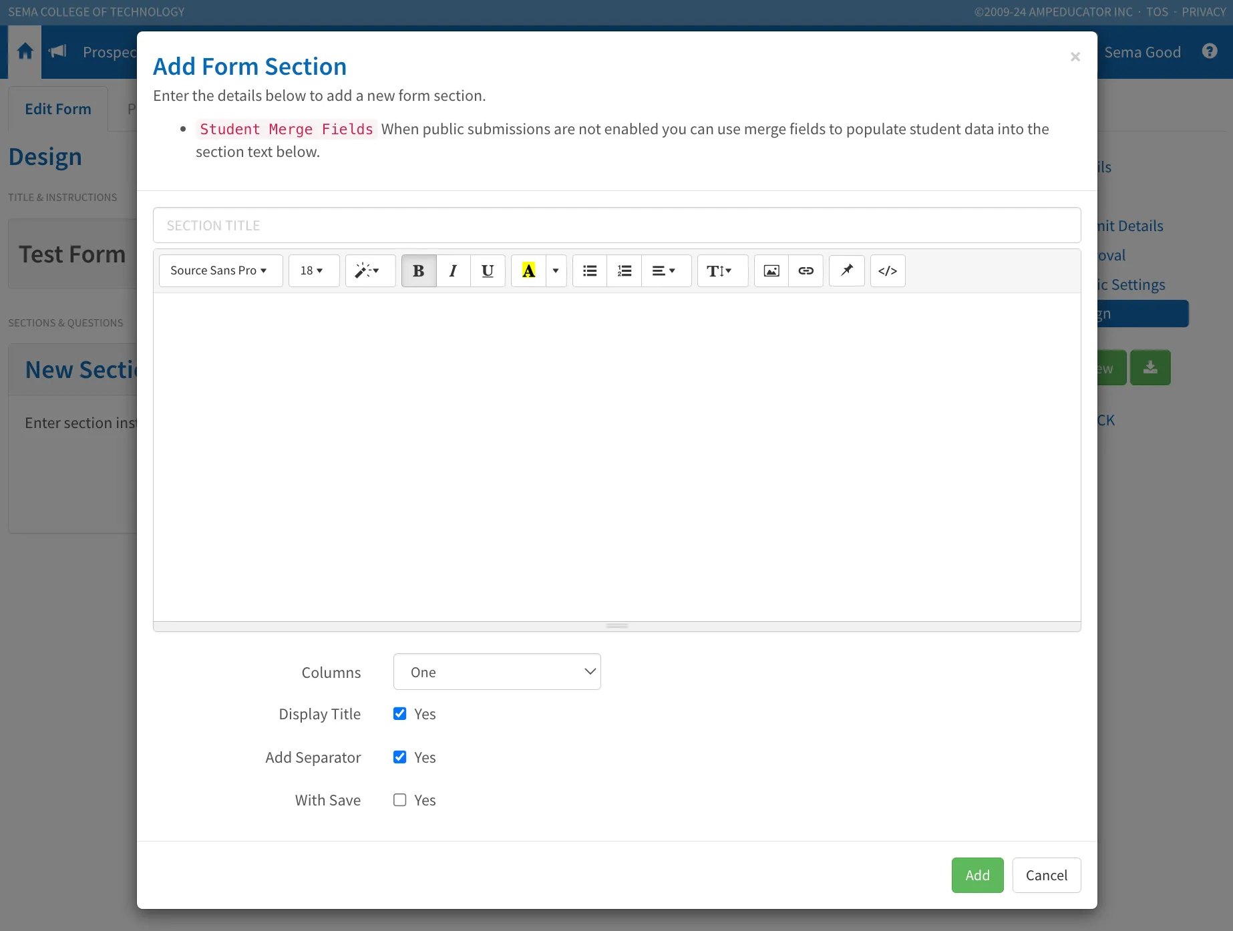Open the magic wand style dropdown
This screenshot has height=931, width=1233.
click(x=371, y=270)
